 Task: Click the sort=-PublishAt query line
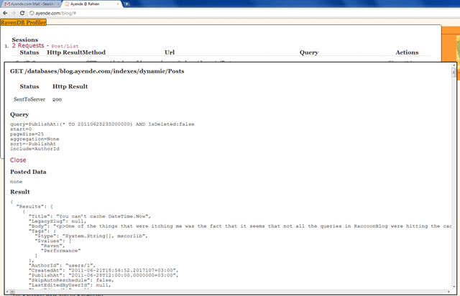click(33, 144)
